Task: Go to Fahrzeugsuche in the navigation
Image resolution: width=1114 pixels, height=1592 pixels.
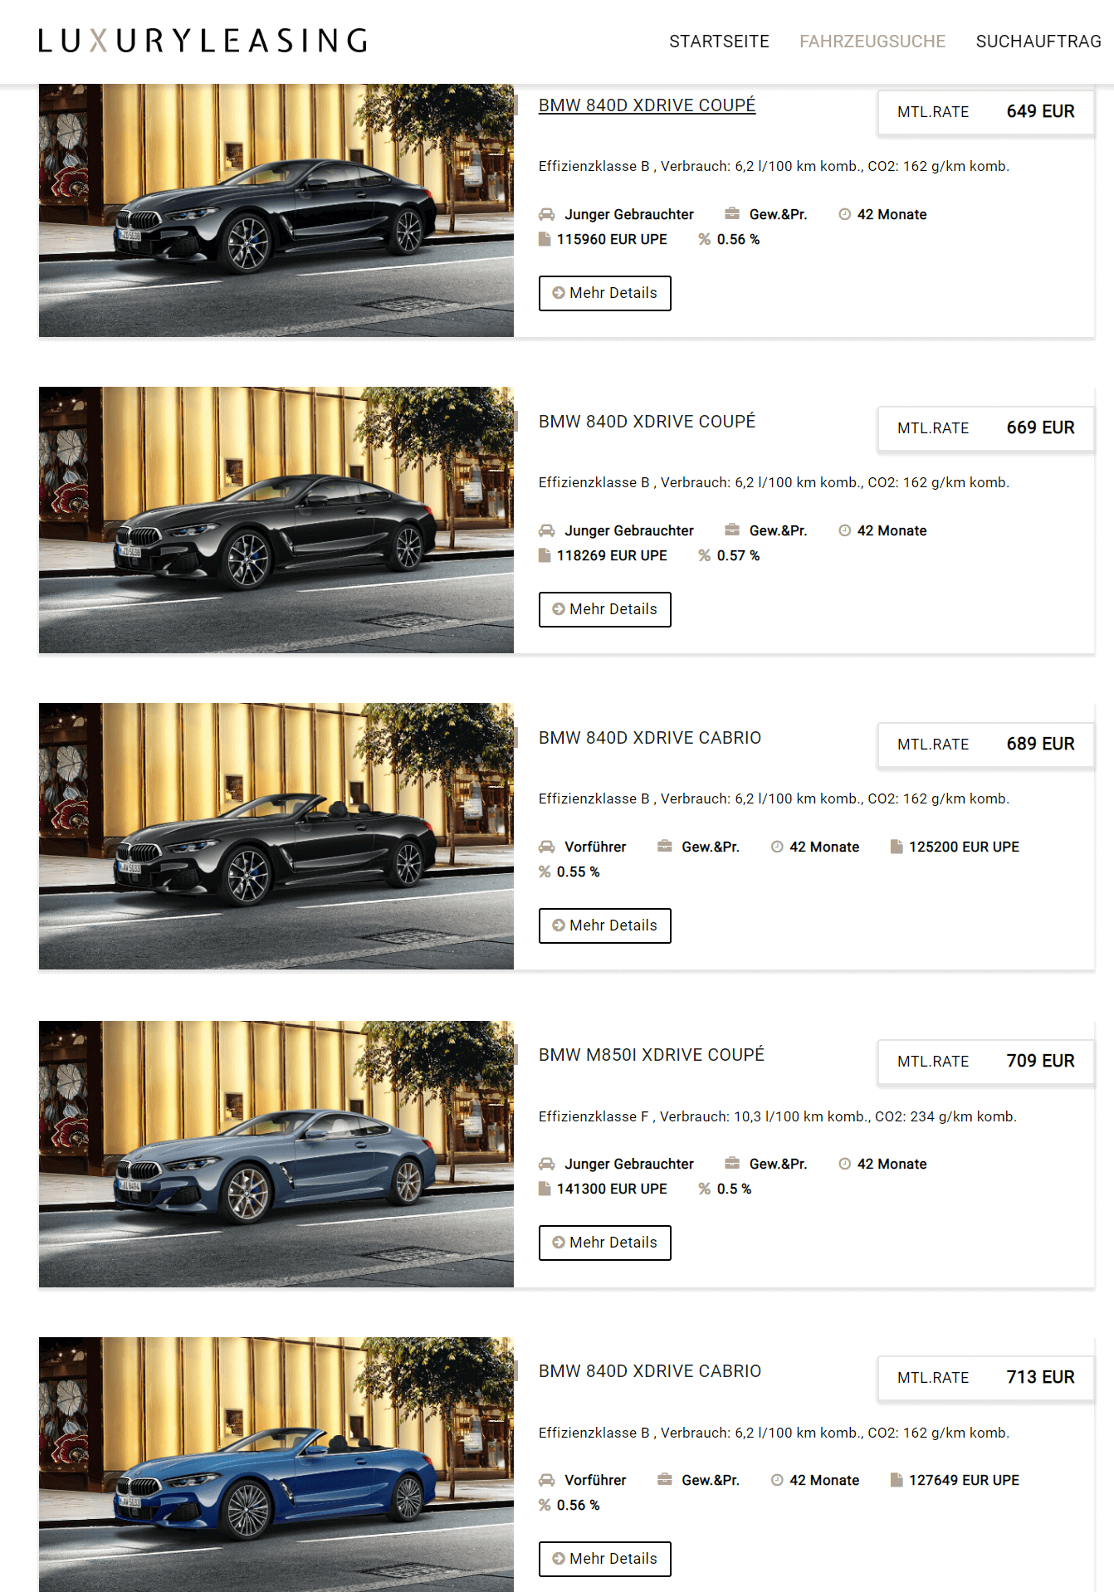Action: click(x=872, y=42)
